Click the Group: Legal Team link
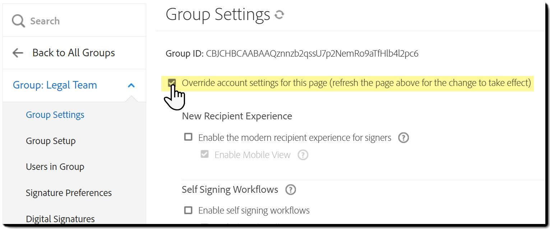Screen dimensions: 550x229 [55, 85]
